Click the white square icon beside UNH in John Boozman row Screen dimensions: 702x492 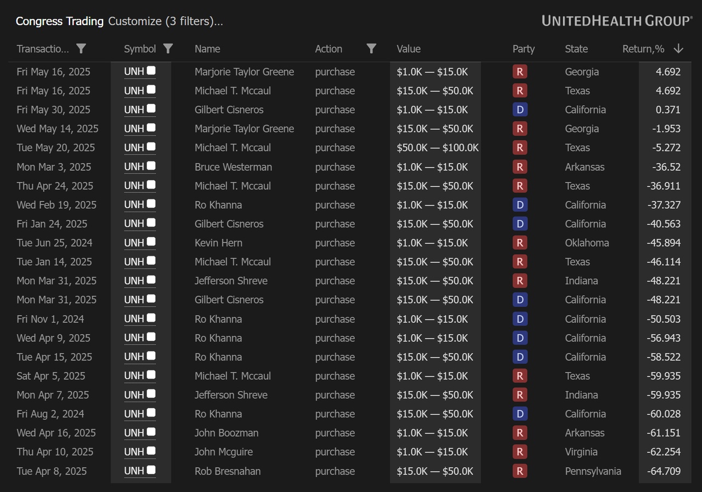pyautogui.click(x=151, y=432)
